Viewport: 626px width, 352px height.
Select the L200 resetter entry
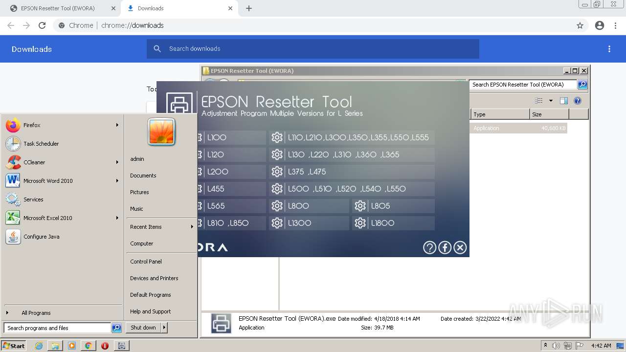tap(232, 172)
